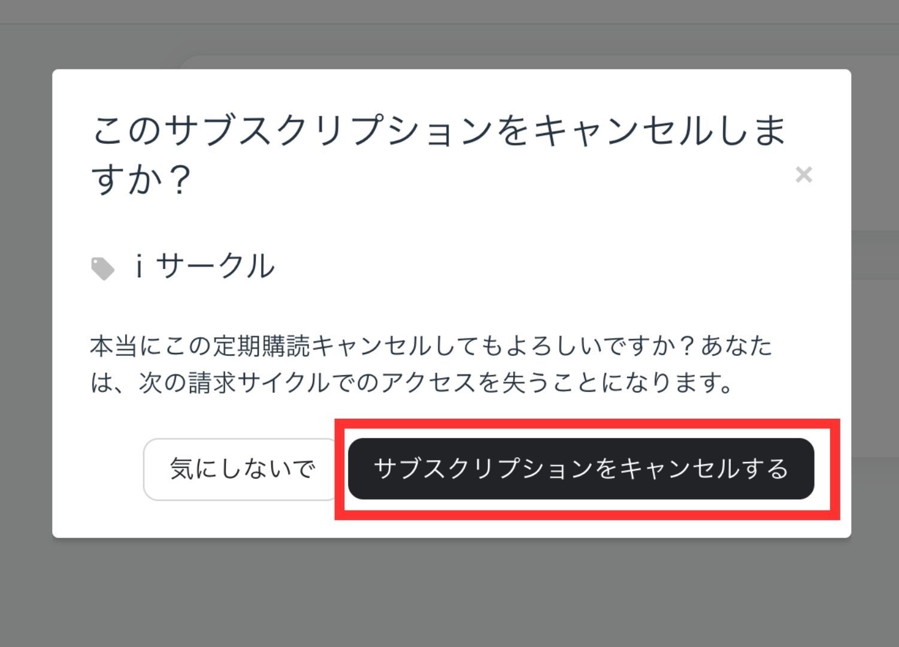Click the tag icon beside i サークル
The width and height of the screenshot is (899, 647).
[102, 268]
